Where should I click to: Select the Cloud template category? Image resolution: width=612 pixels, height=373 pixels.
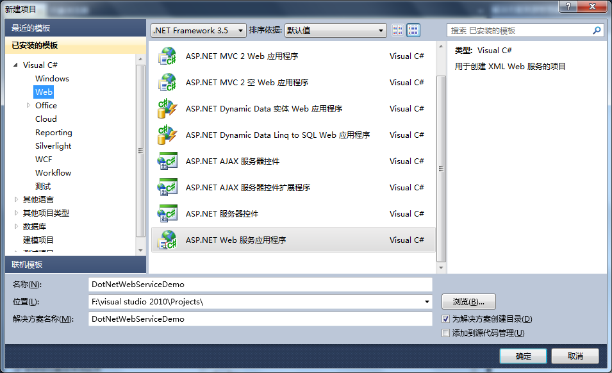[x=46, y=119]
